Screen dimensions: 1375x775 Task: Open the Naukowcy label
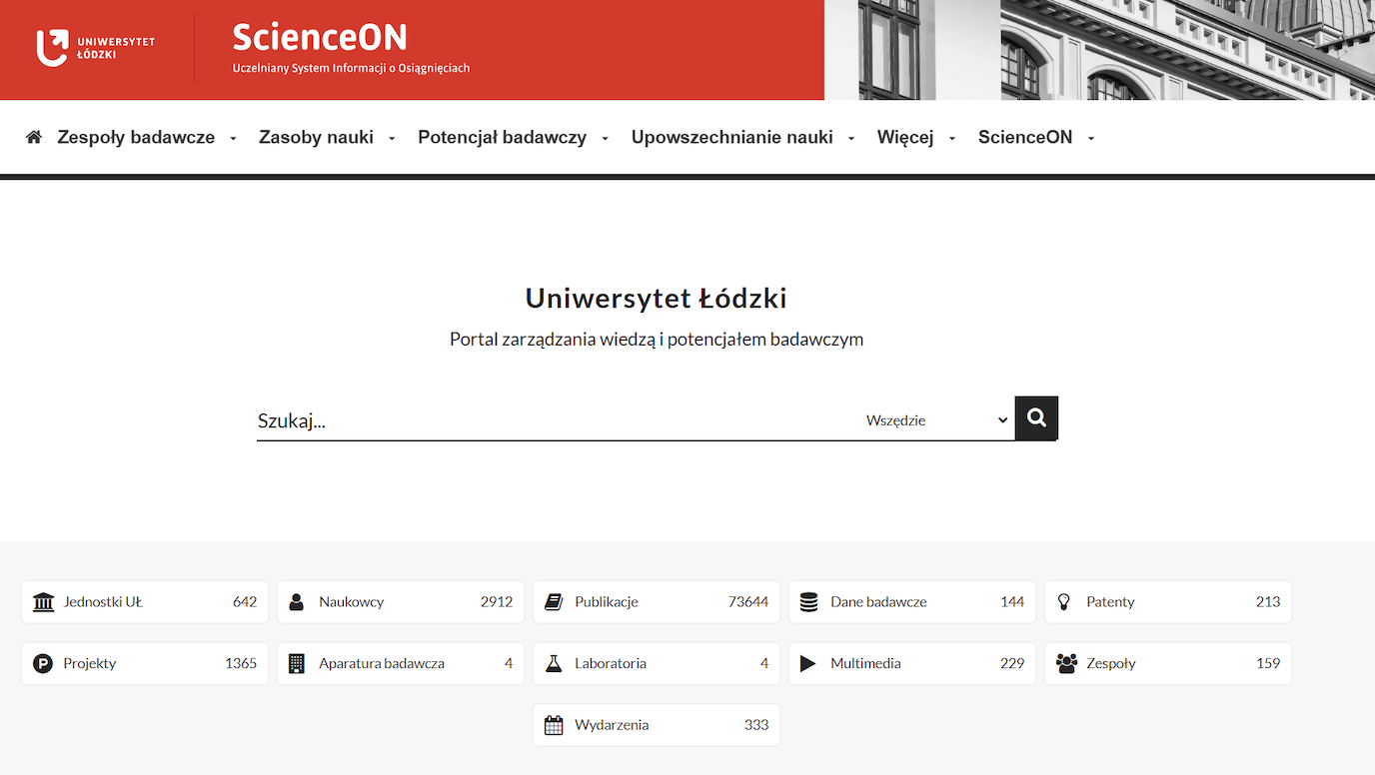click(x=352, y=602)
